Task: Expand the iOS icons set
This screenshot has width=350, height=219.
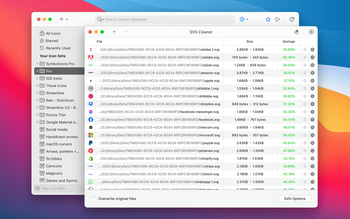Action: point(37,78)
